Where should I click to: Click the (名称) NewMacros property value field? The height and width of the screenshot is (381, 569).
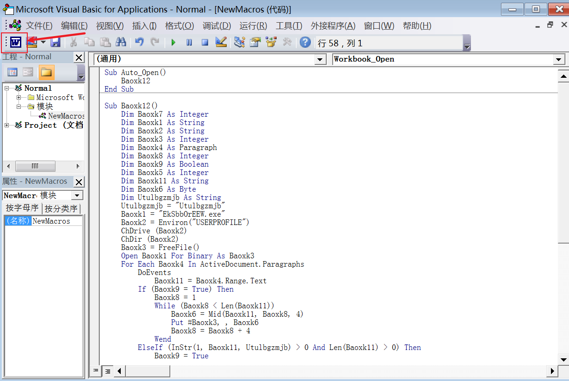(x=57, y=221)
